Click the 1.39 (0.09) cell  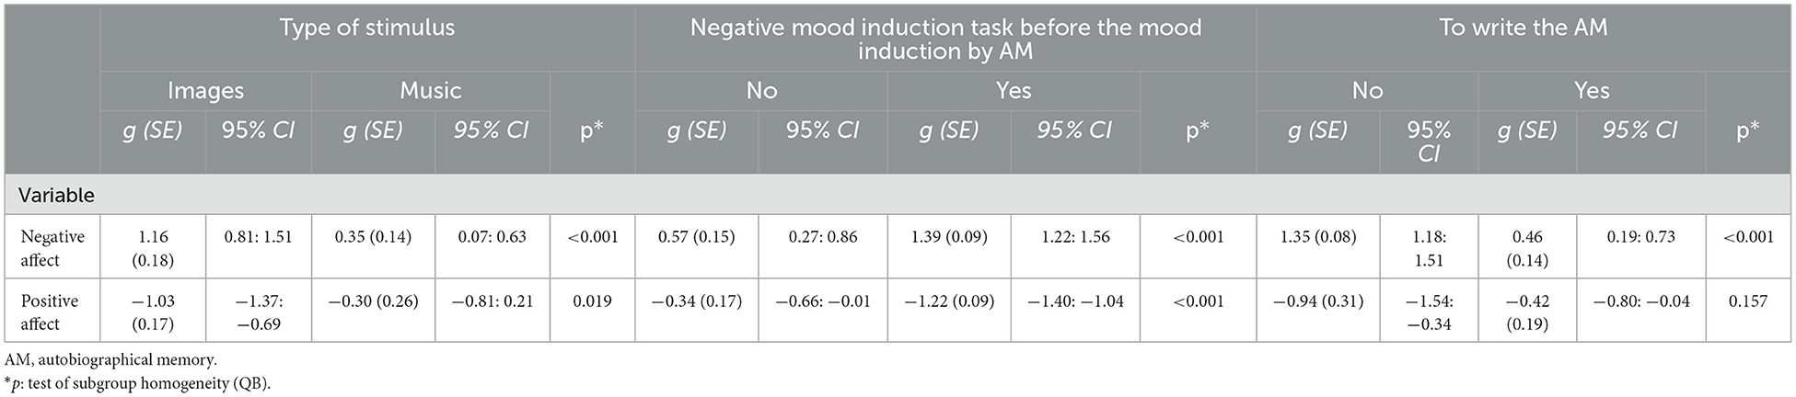pyautogui.click(x=949, y=237)
